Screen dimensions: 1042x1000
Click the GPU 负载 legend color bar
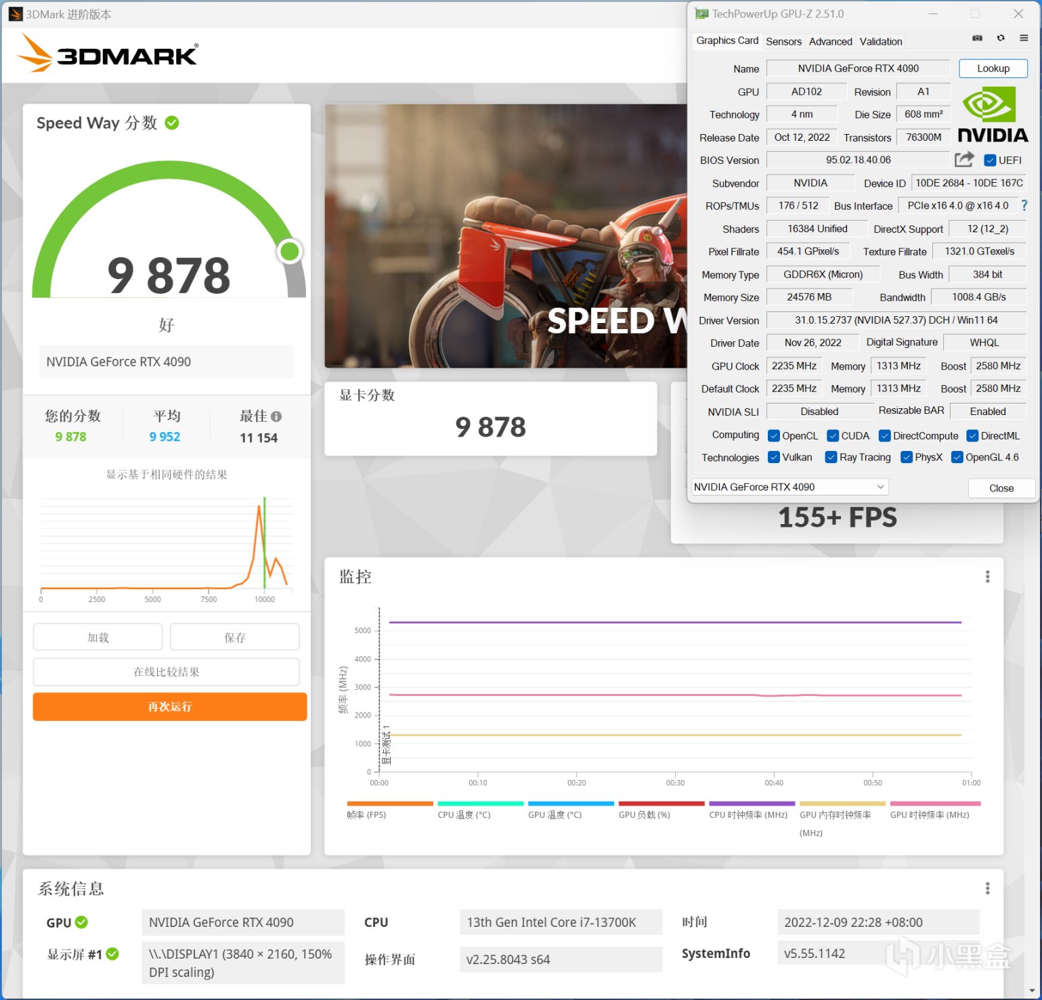click(x=661, y=804)
